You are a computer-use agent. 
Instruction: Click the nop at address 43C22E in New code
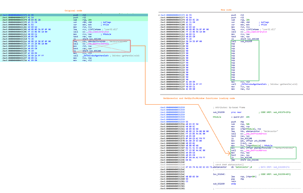[233, 80]
